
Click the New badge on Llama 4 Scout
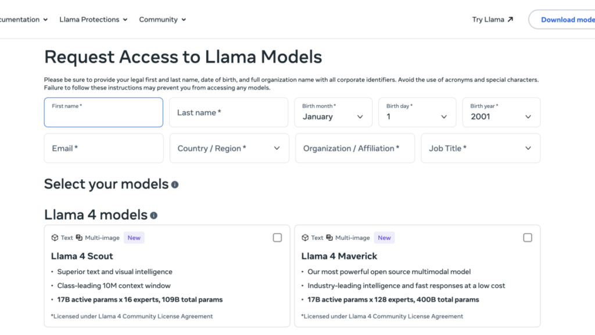pyautogui.click(x=134, y=238)
